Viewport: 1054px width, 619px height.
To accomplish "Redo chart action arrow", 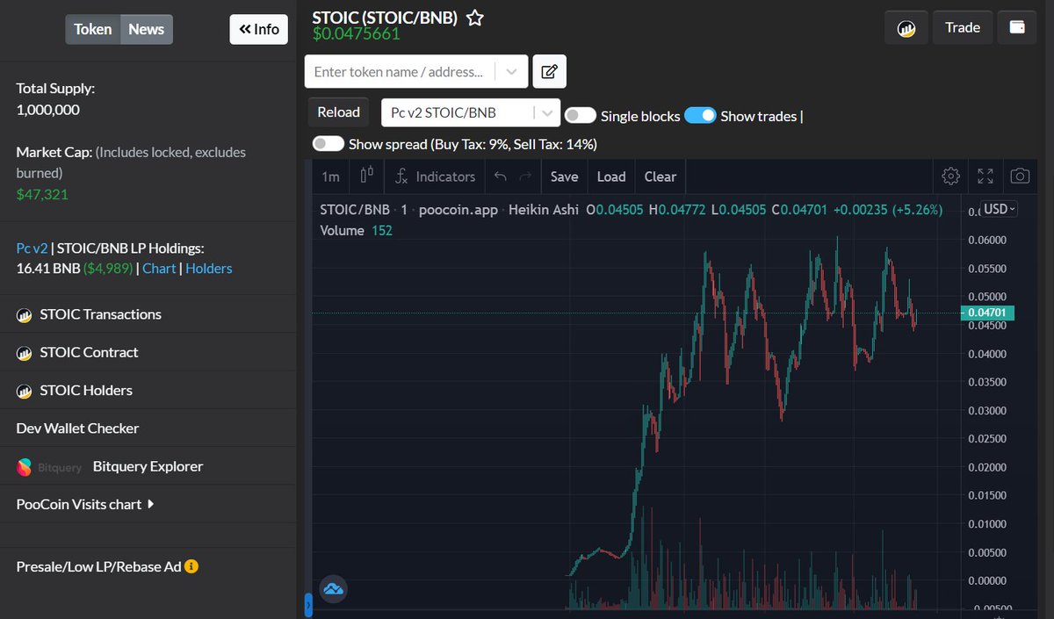I will pos(525,176).
